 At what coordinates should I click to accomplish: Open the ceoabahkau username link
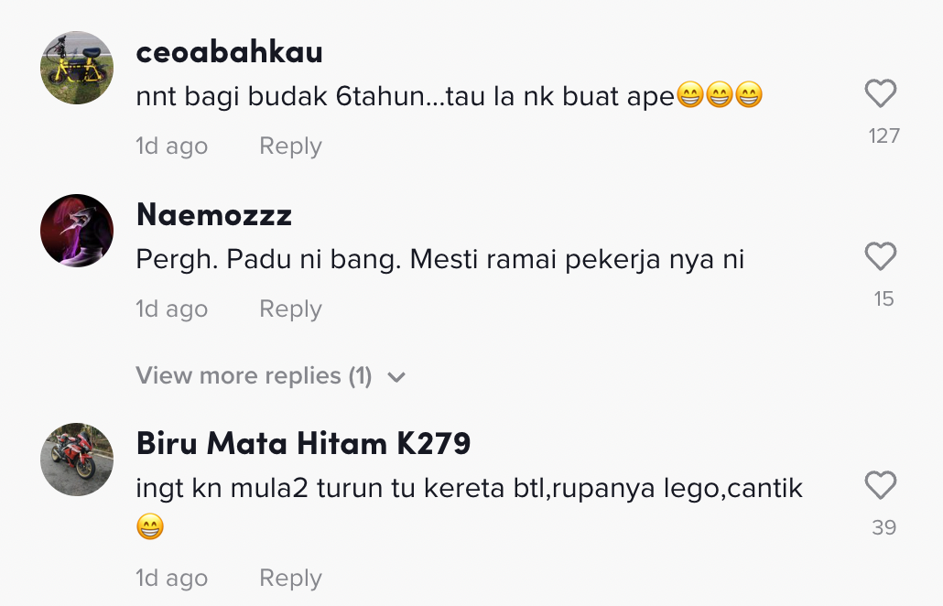tap(229, 53)
